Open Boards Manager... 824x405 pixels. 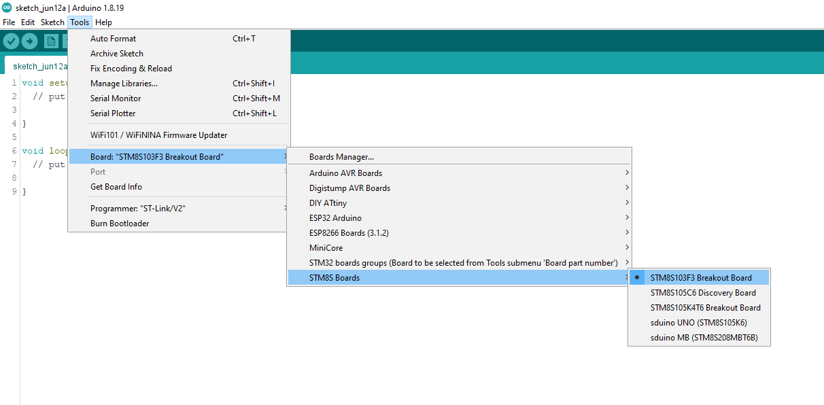point(460,157)
